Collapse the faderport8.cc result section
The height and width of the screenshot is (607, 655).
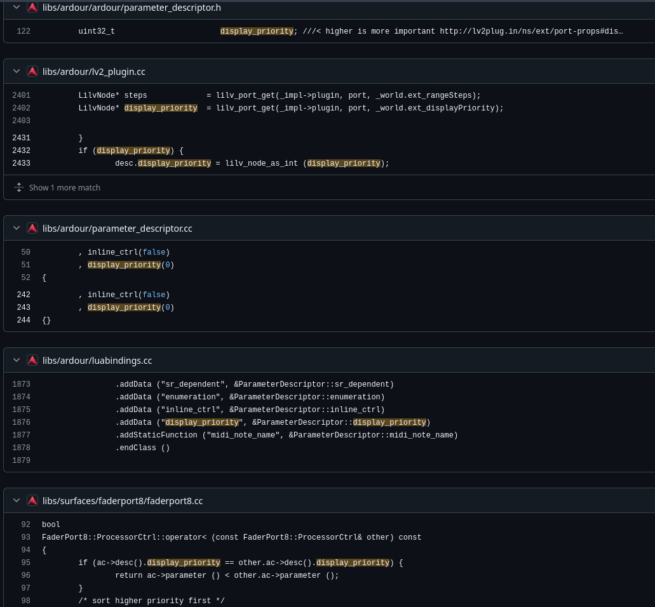(x=17, y=500)
